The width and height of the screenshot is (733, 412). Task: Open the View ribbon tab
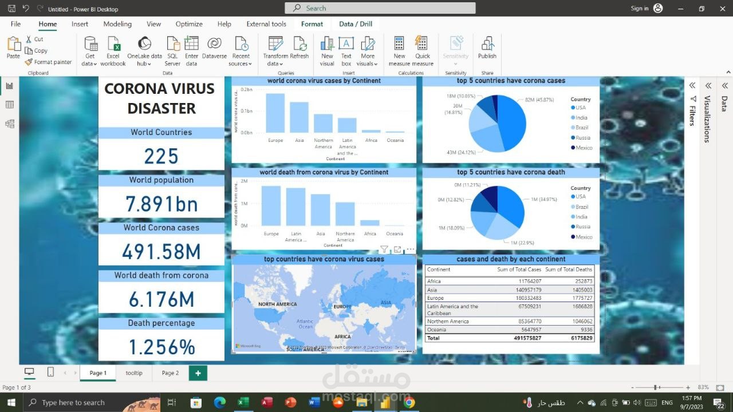(153, 24)
